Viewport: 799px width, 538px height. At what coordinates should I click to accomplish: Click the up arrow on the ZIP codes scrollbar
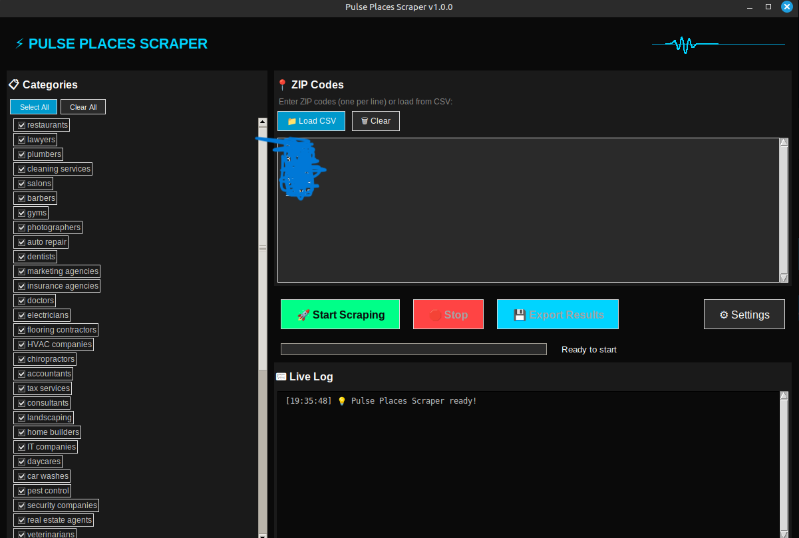pos(784,141)
